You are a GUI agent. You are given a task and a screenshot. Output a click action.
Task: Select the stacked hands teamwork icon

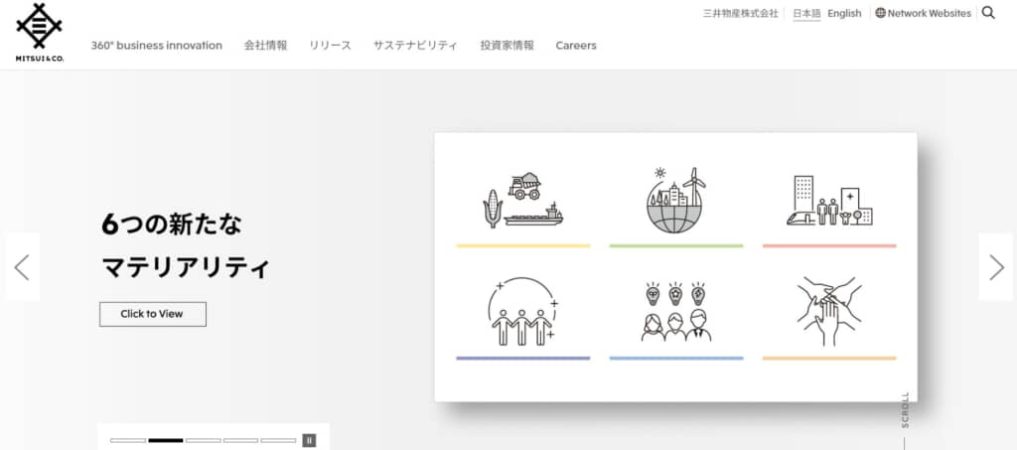tap(829, 312)
